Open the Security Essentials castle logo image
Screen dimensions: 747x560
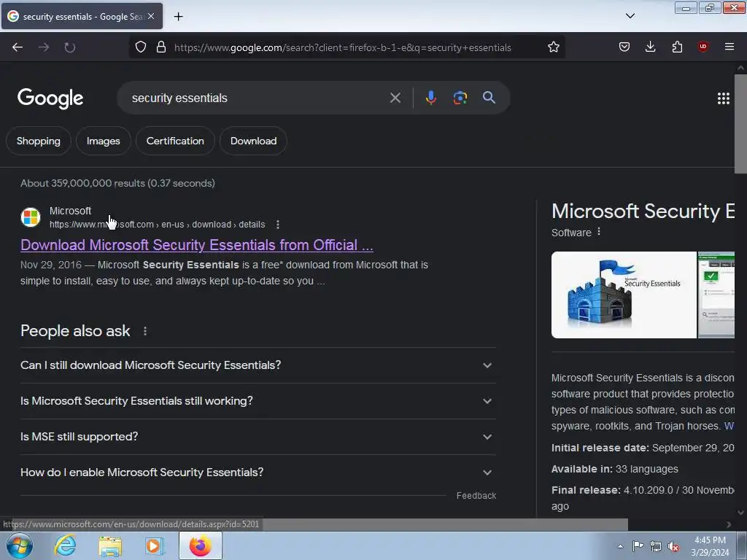[x=624, y=295]
